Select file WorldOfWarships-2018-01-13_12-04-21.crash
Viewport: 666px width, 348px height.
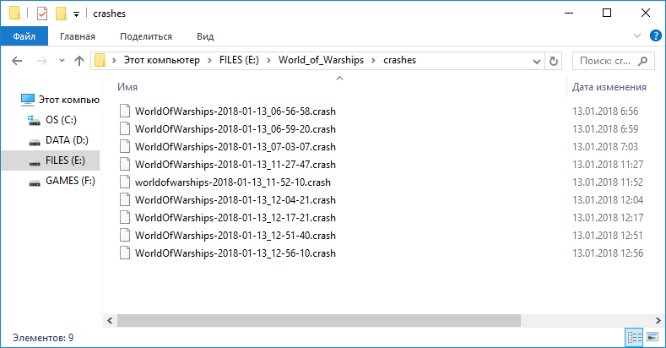click(236, 200)
